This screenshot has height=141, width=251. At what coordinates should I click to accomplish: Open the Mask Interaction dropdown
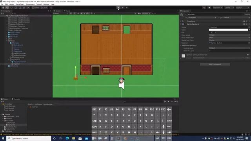point(229,38)
